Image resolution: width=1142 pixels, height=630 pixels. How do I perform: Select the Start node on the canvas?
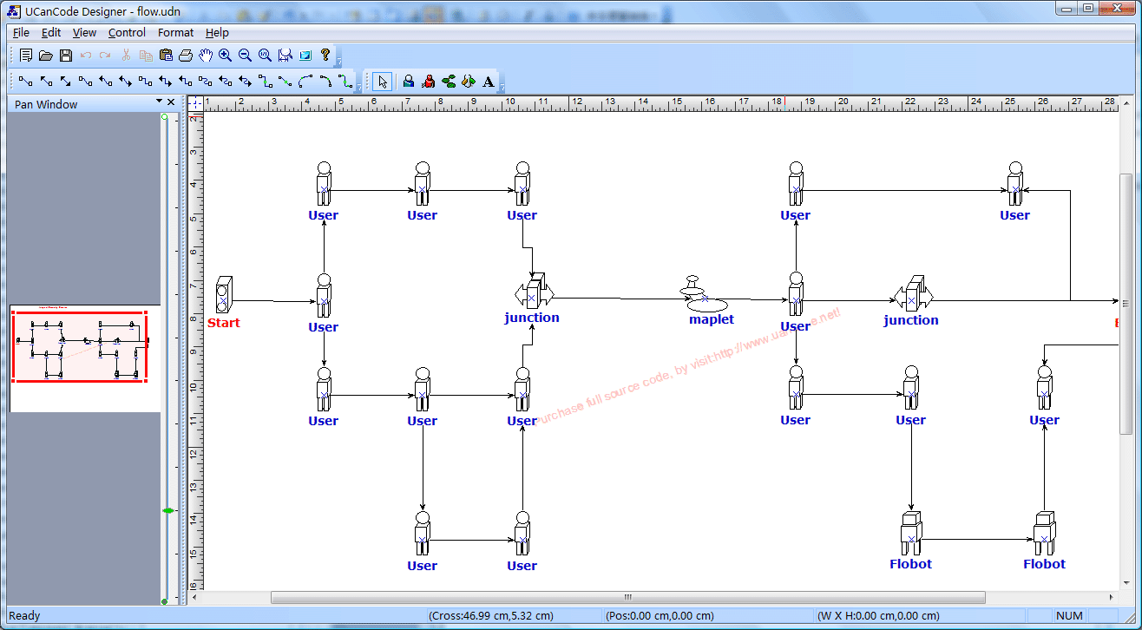pyautogui.click(x=224, y=295)
